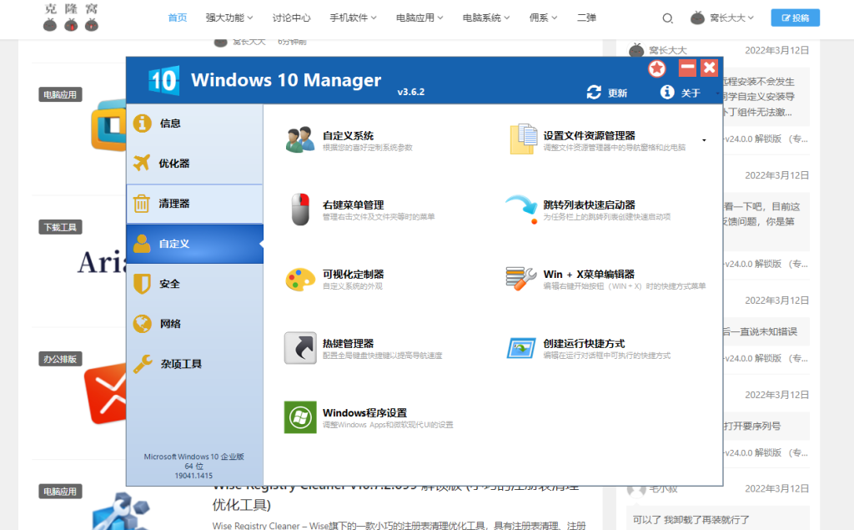Click the 可视化定制器 palette icon
This screenshot has width=854, height=530.
300,279
